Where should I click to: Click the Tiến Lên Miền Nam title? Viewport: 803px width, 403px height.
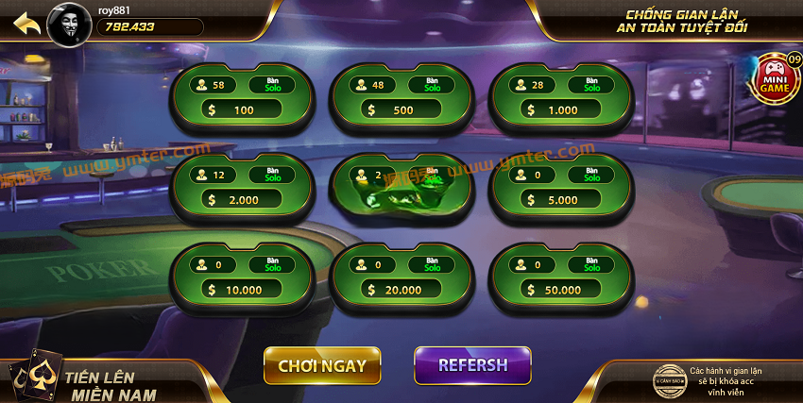pyautogui.click(x=111, y=386)
